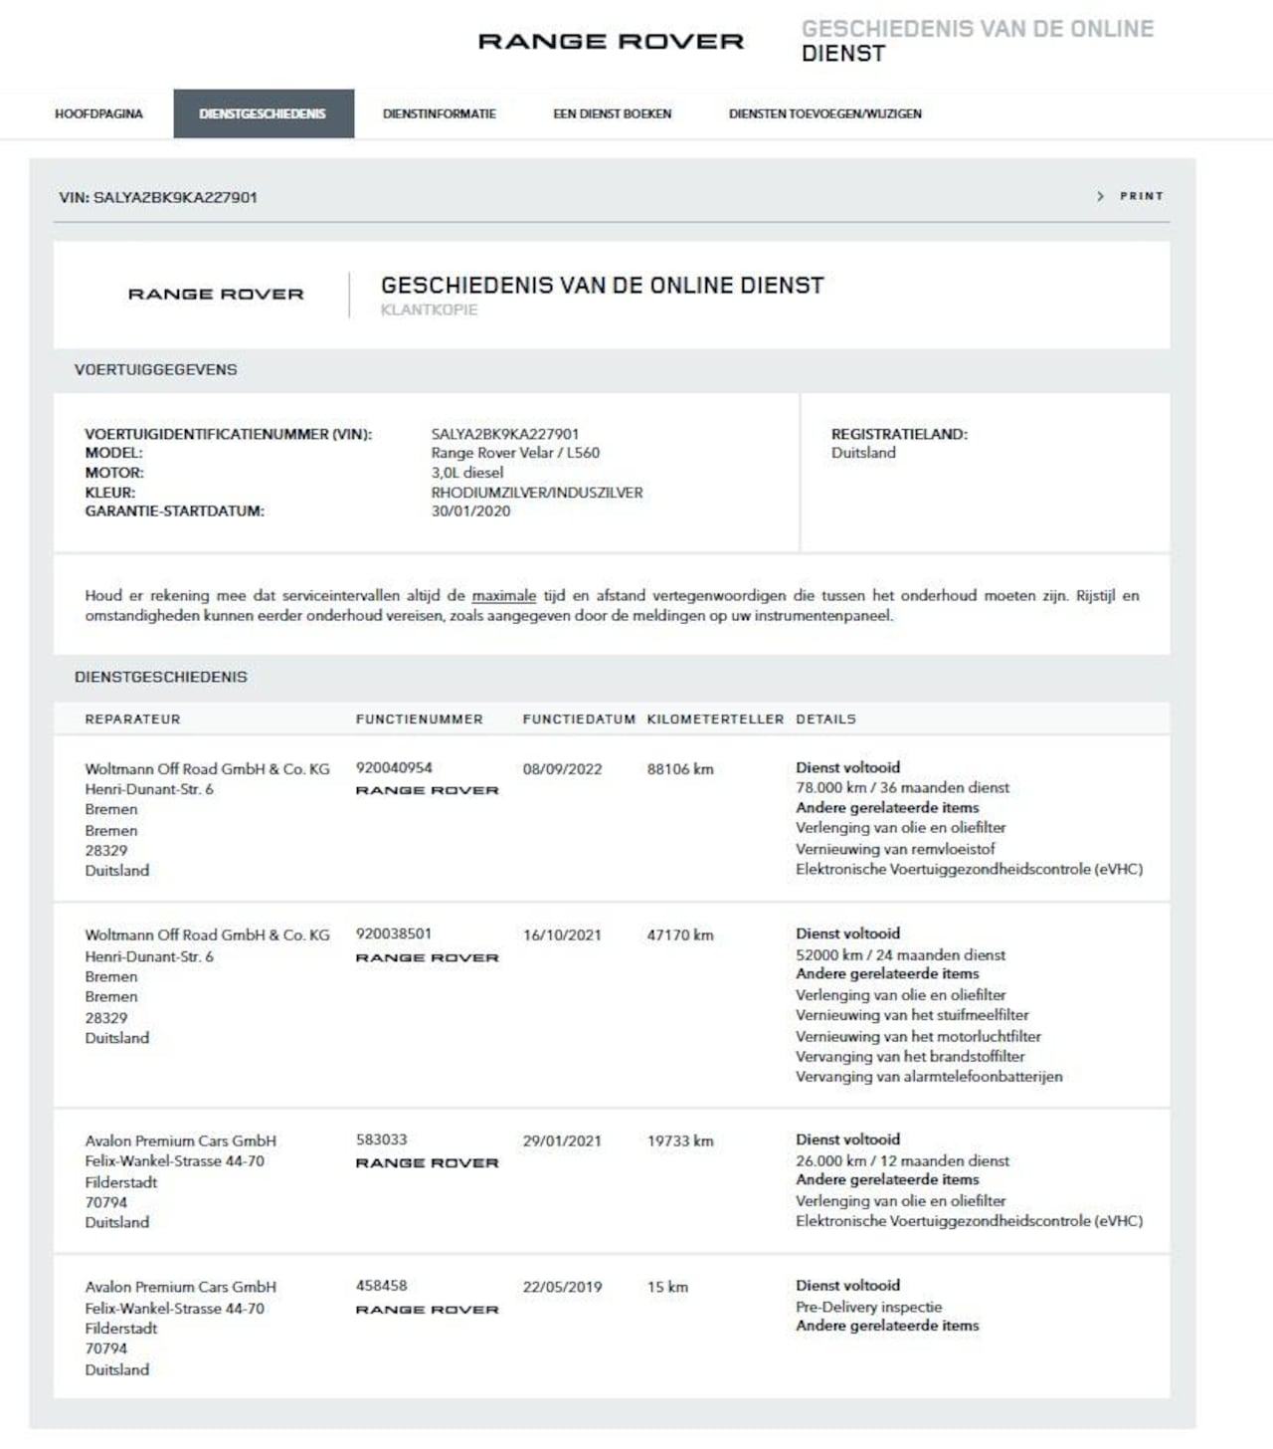Select the 08/09/2022 service entry date
Screen dimensions: 1273x1449
click(562, 769)
